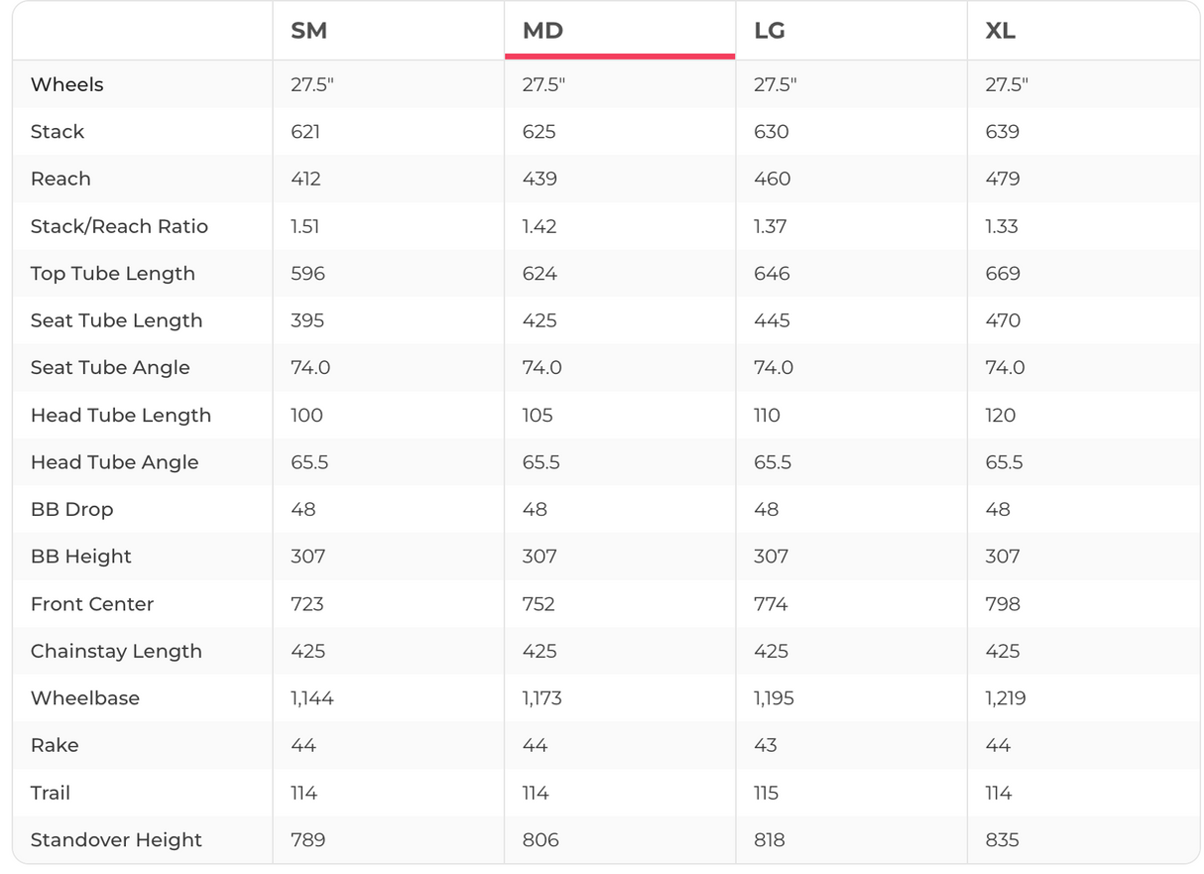Click the BB Drop row label
This screenshot has width=1204, height=874.
tap(72, 509)
